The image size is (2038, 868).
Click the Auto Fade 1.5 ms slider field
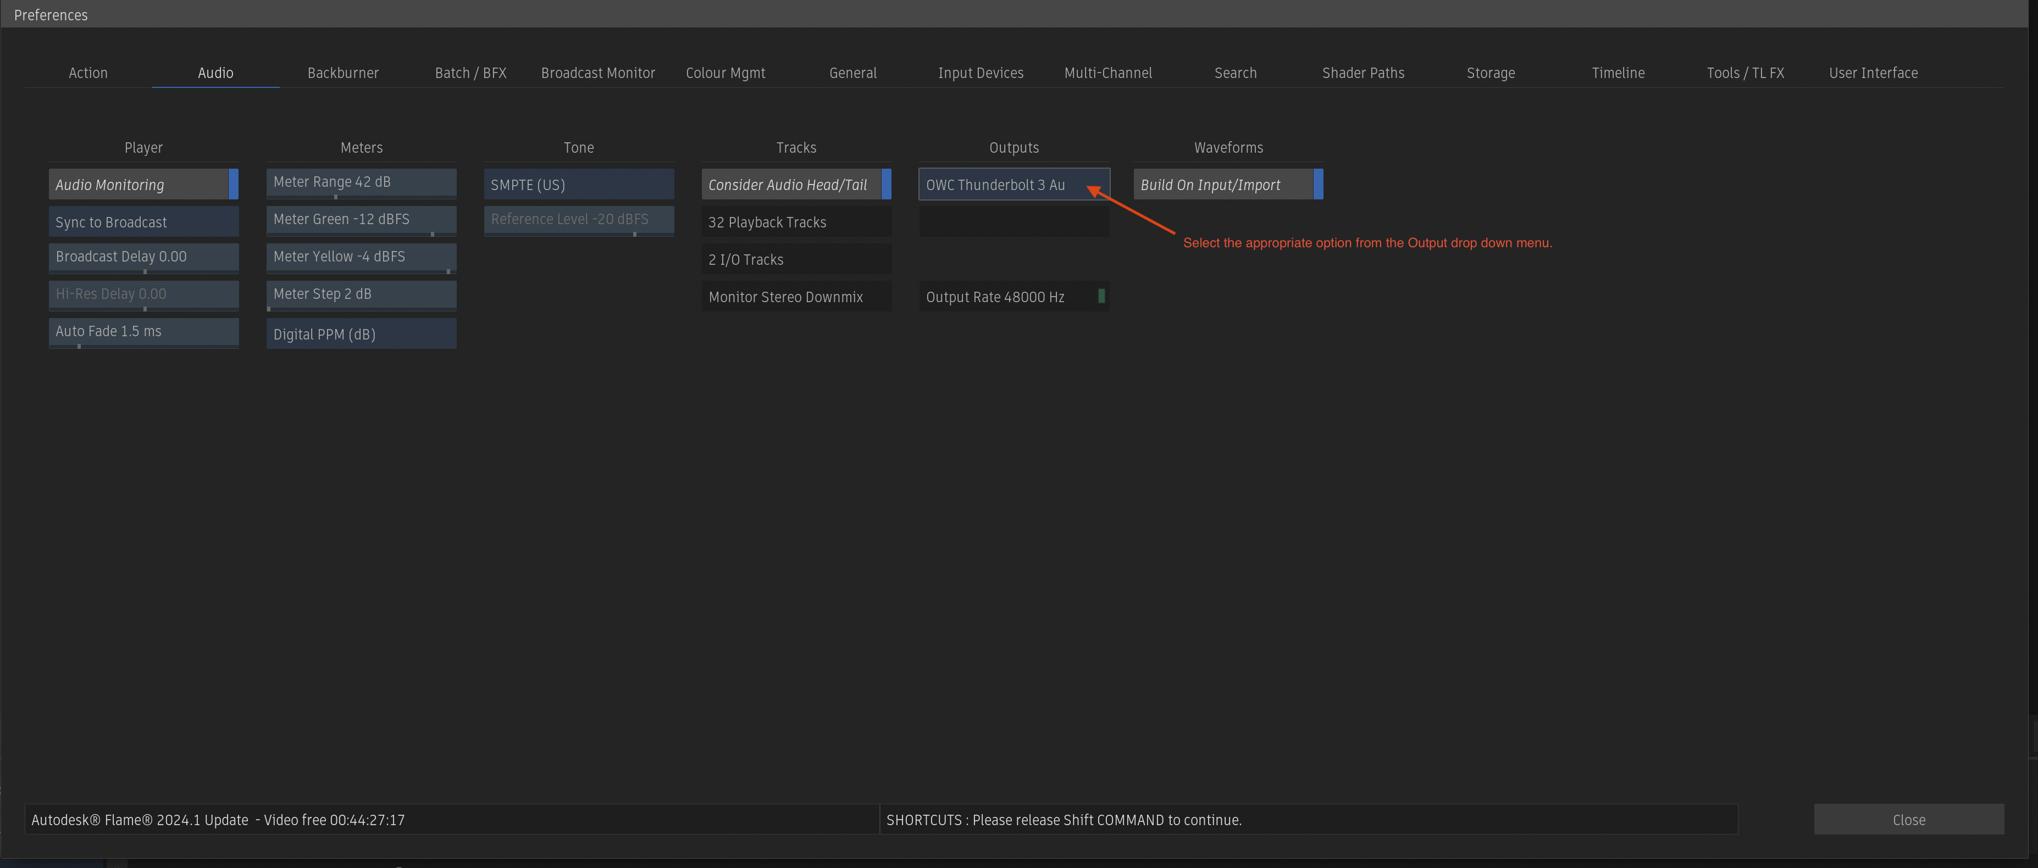point(142,331)
